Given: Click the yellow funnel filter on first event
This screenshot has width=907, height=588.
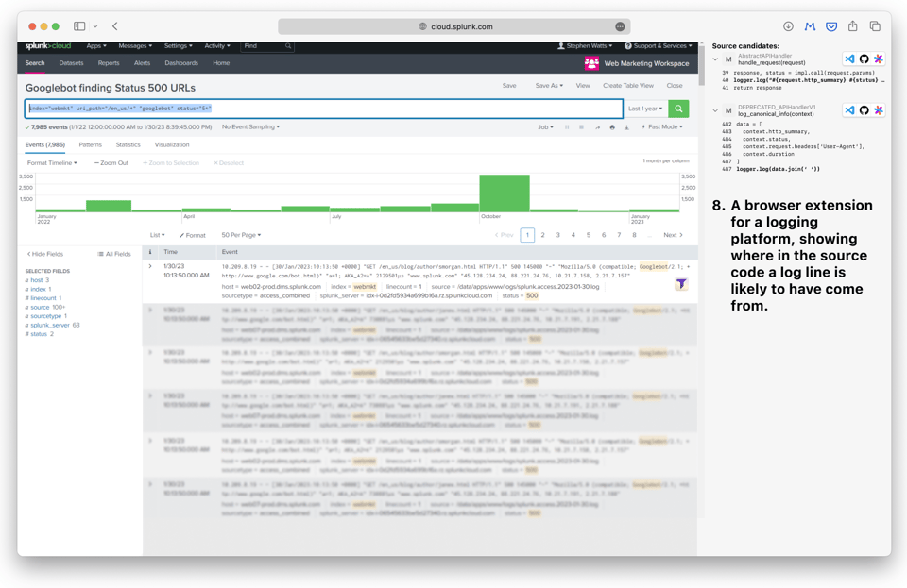Looking at the screenshot, I should 681,283.
